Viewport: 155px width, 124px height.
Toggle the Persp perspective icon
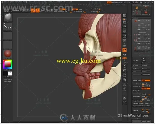pyautogui.click(x=124, y=41)
